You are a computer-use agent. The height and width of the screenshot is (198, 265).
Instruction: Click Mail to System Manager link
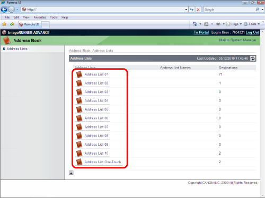click(237, 40)
